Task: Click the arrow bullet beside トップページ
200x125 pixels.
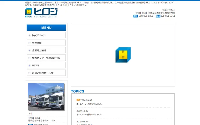Action: click(x=29, y=35)
